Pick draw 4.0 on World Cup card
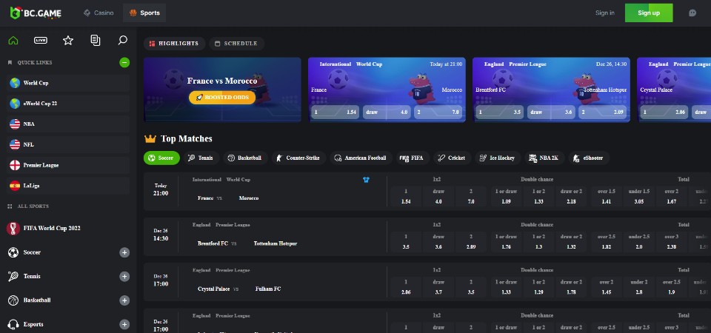 pos(387,112)
